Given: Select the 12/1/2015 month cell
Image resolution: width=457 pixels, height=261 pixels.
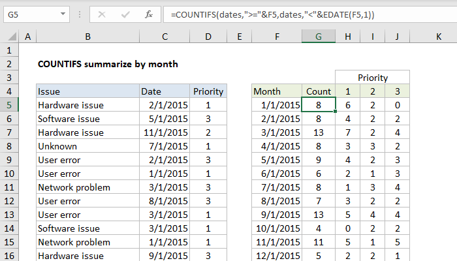Looking at the screenshot, I should tap(277, 256).
